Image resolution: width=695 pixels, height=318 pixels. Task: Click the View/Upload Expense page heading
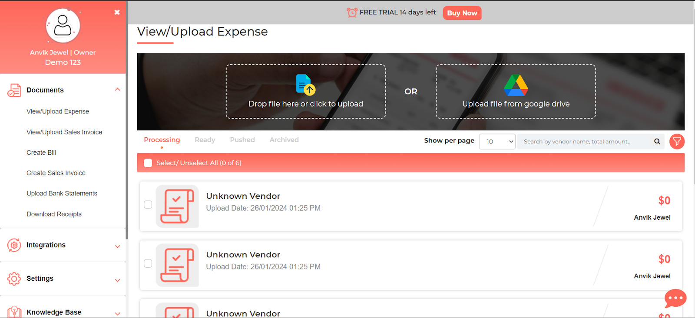point(202,32)
